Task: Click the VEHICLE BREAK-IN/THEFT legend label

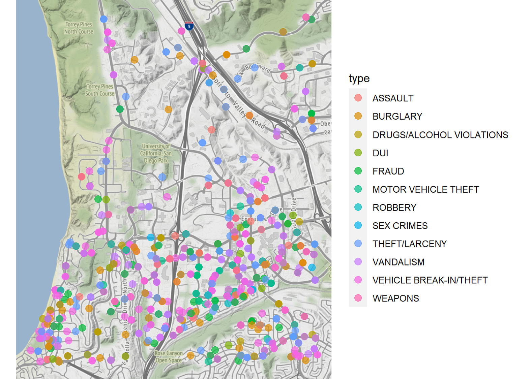Action: point(430,280)
